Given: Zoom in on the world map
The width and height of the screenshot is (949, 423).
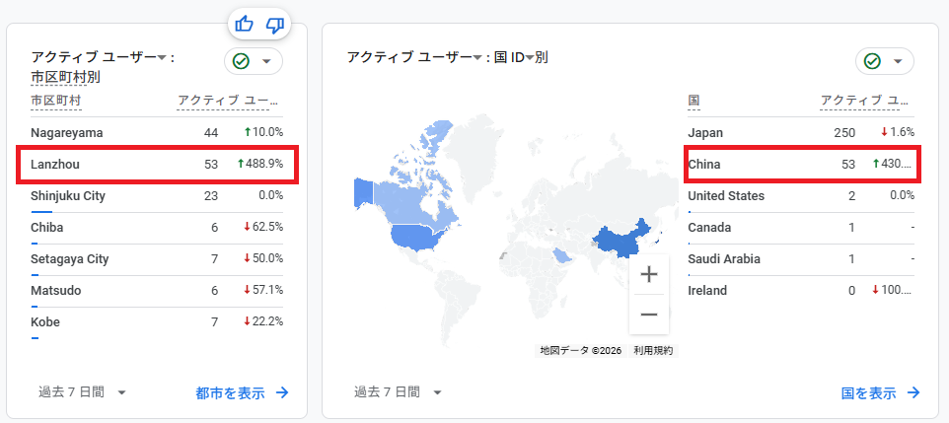Looking at the screenshot, I should tap(649, 275).
